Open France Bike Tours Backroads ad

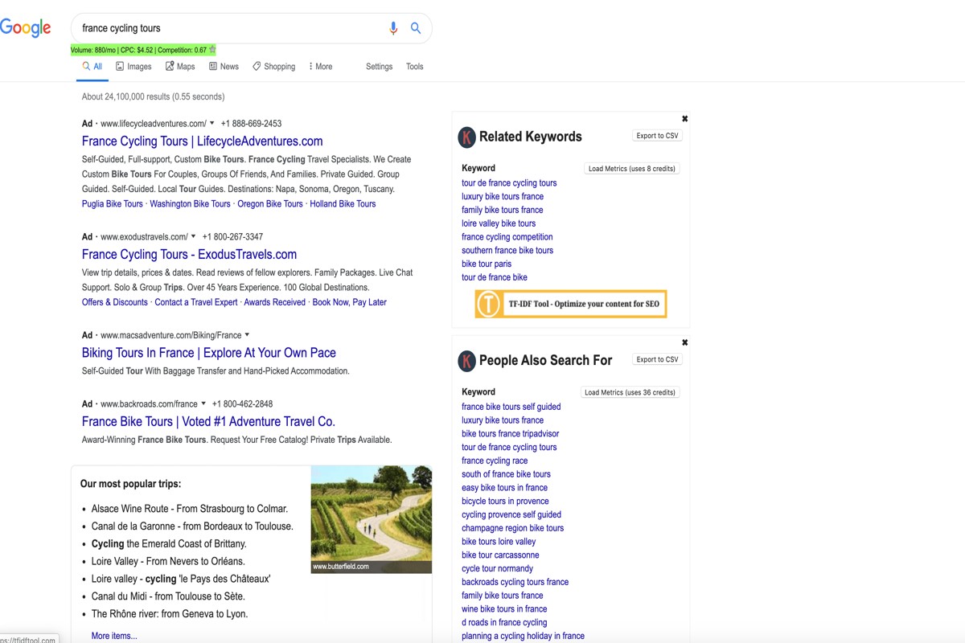tap(208, 422)
